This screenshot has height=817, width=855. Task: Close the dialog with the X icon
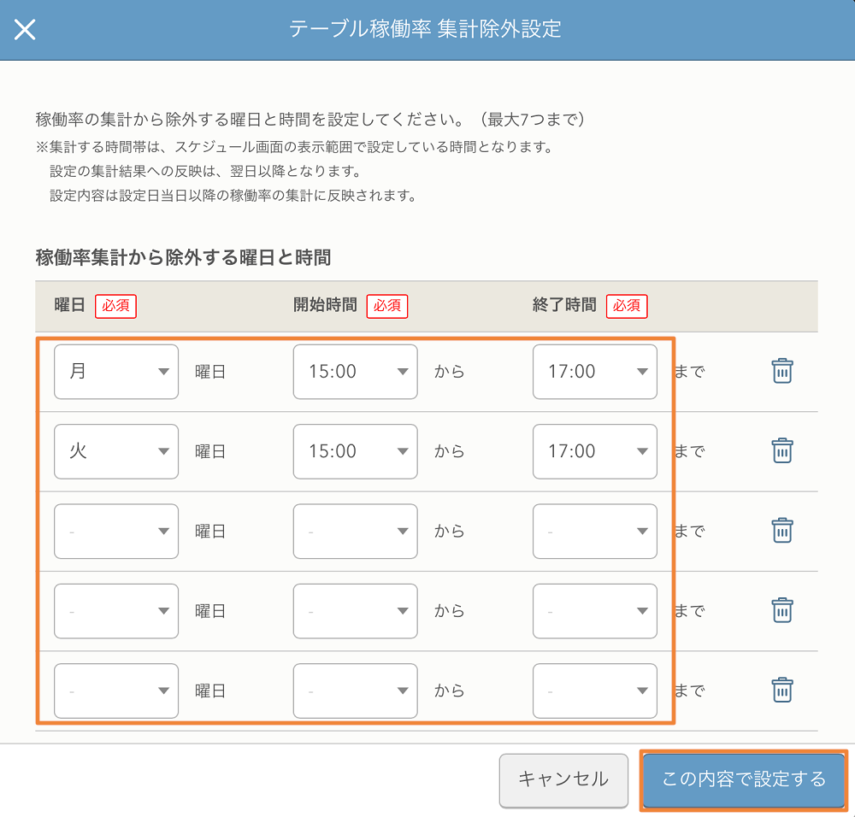pyautogui.click(x=25, y=30)
